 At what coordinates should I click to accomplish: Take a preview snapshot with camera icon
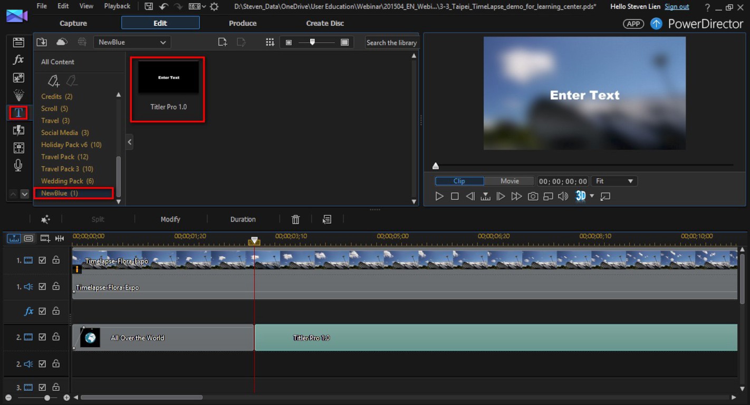point(533,196)
